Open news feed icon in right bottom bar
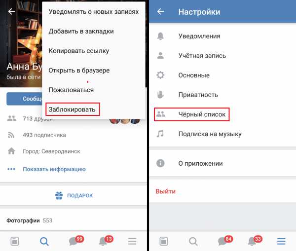Image resolution: width=296 pixels, height=251 pixels. [164, 241]
